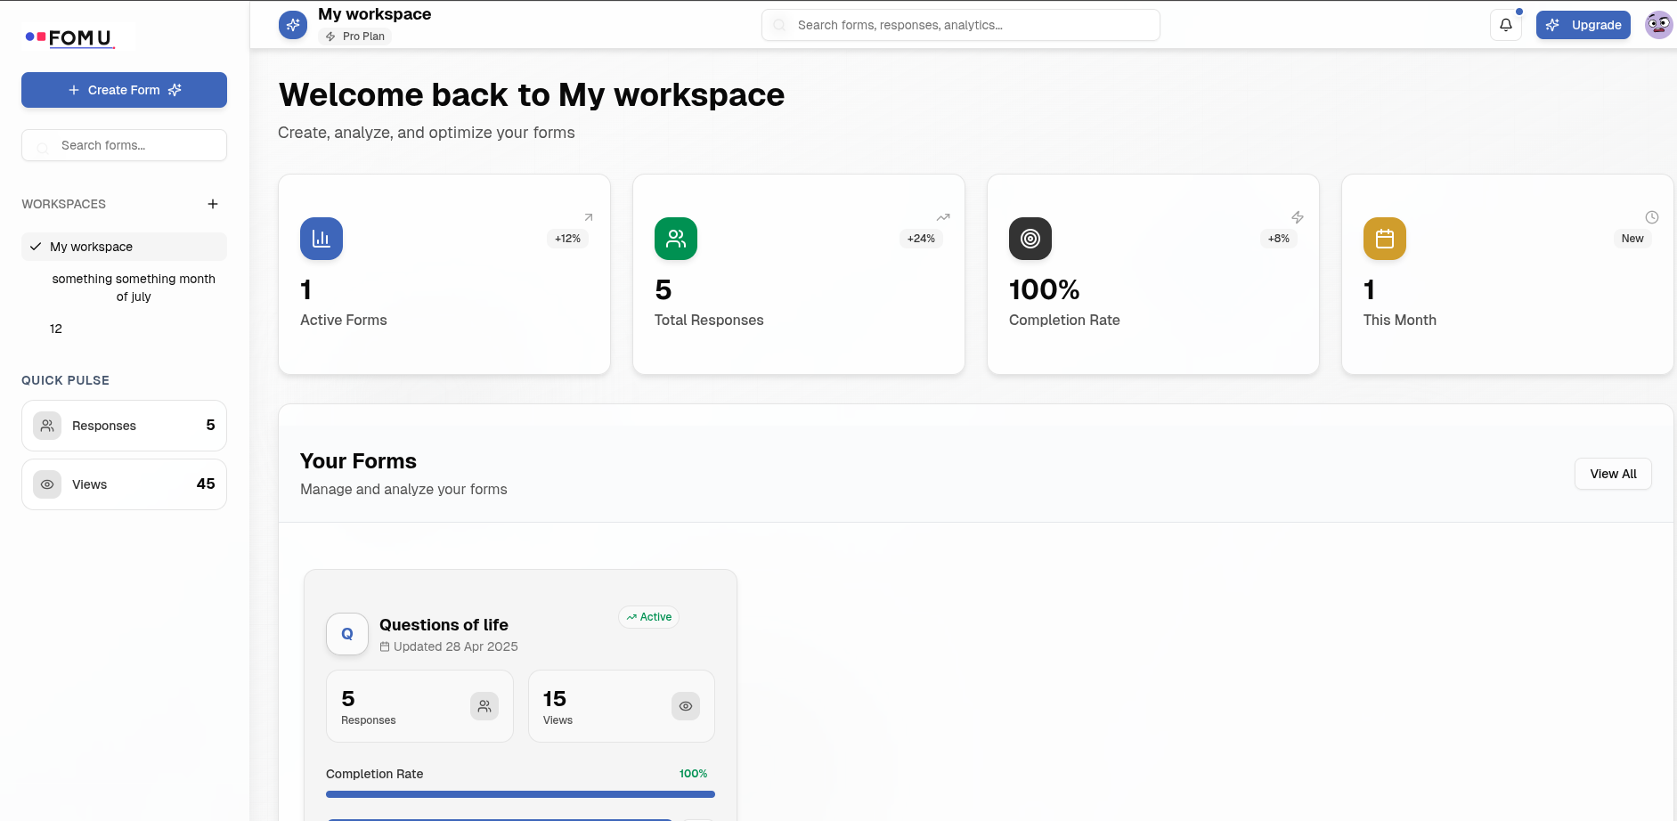Viewport: 1677px width, 821px height.
Task: Click the magnifier icon in top search bar
Action: point(779,25)
